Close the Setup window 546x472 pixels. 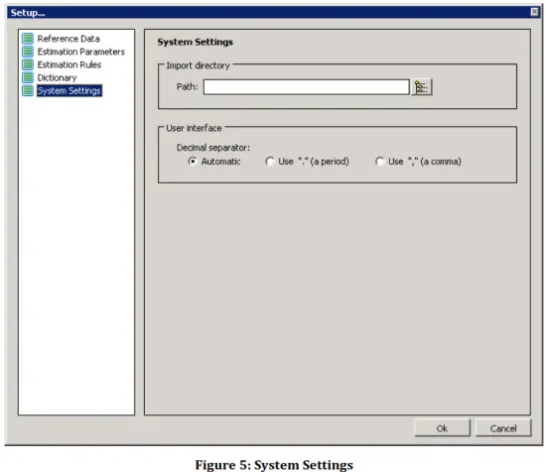tap(534, 12)
